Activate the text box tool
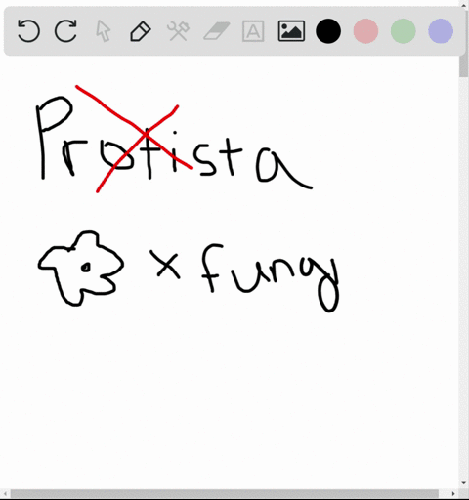This screenshot has width=469, height=500. coord(253,31)
